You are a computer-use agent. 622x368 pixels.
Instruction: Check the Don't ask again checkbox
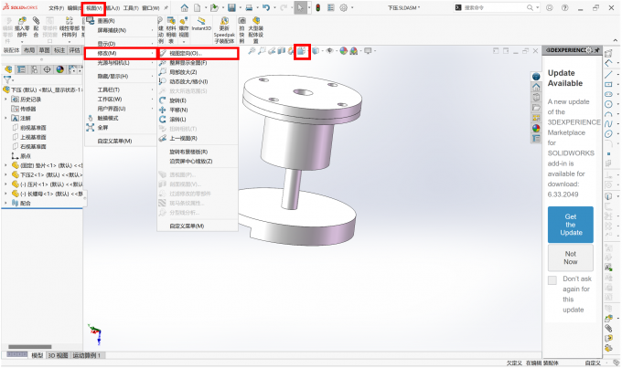552,280
